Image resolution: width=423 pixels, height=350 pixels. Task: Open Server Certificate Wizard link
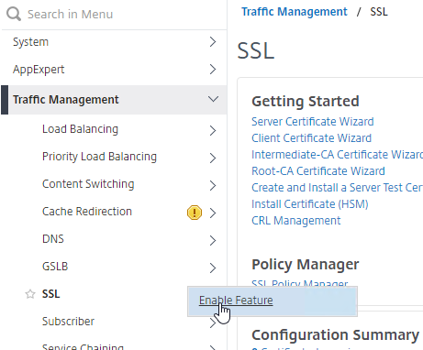(313, 122)
